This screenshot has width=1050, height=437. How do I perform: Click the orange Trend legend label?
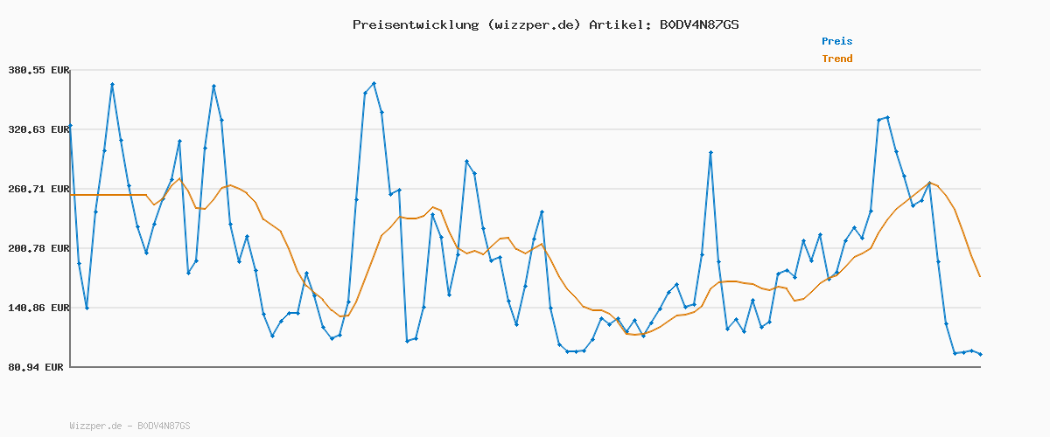(836, 59)
